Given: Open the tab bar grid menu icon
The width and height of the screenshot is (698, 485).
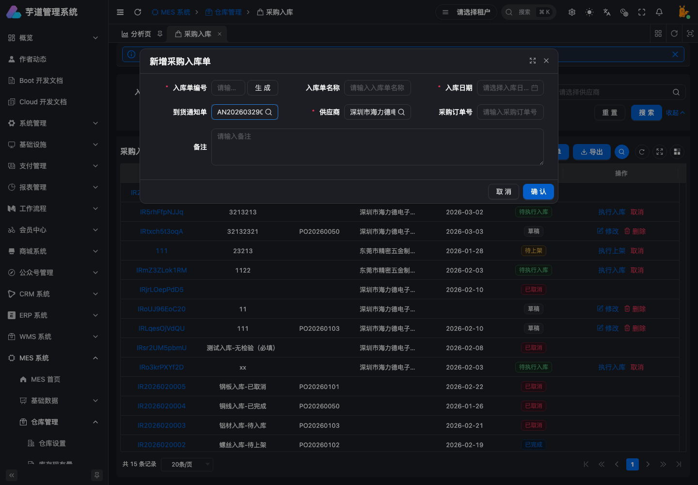Looking at the screenshot, I should pyautogui.click(x=658, y=33).
